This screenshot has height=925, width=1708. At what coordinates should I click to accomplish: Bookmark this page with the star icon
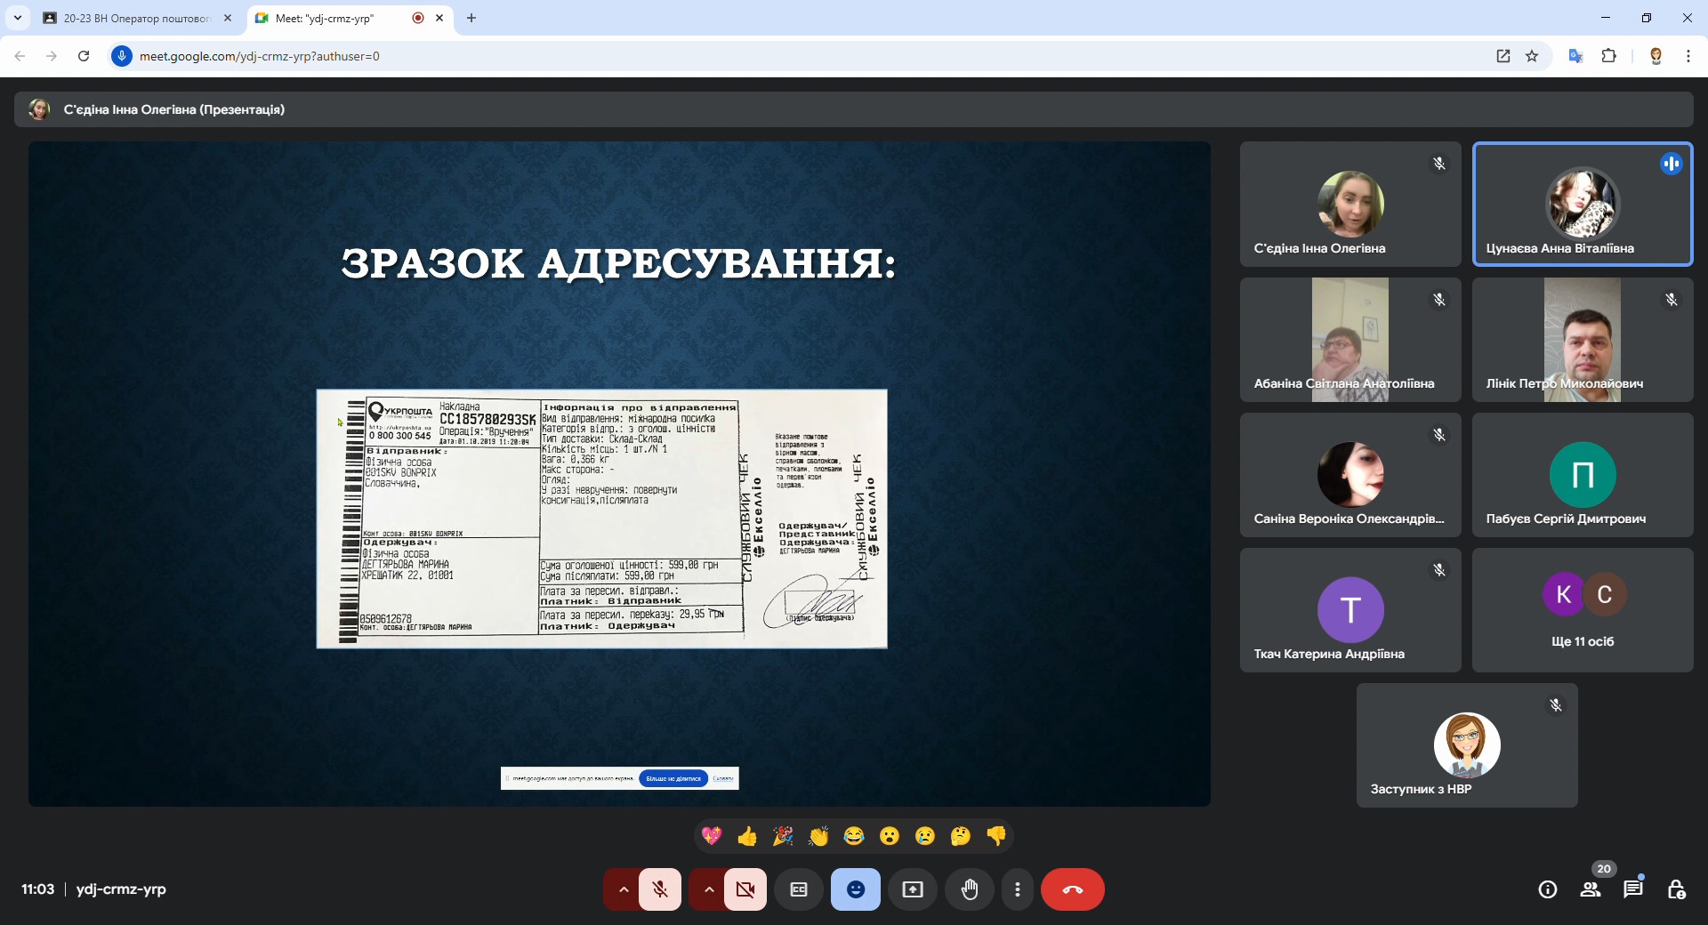point(1532,56)
